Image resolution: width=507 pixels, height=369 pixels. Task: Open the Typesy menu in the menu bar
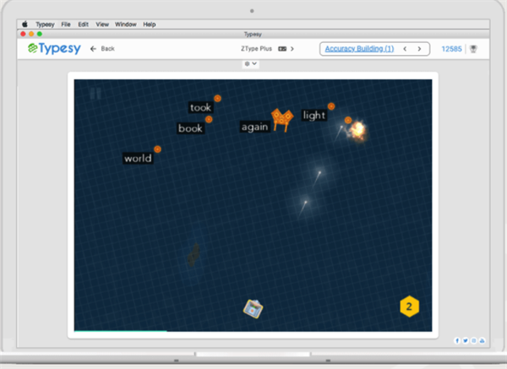[45, 24]
